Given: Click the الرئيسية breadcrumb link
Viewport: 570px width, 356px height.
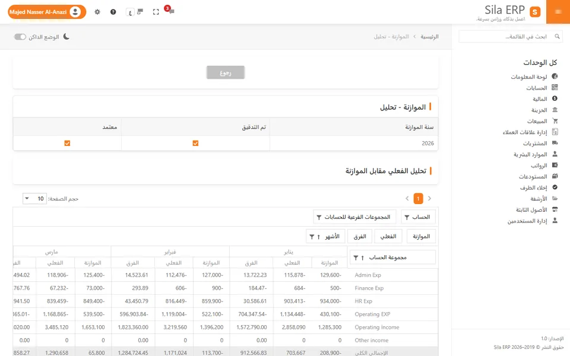Looking at the screenshot, I should pyautogui.click(x=429, y=37).
